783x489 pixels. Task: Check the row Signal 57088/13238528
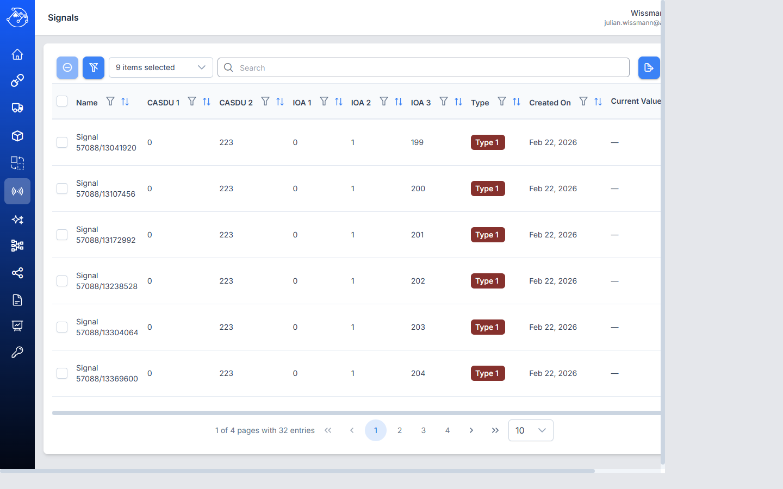pyautogui.click(x=62, y=281)
